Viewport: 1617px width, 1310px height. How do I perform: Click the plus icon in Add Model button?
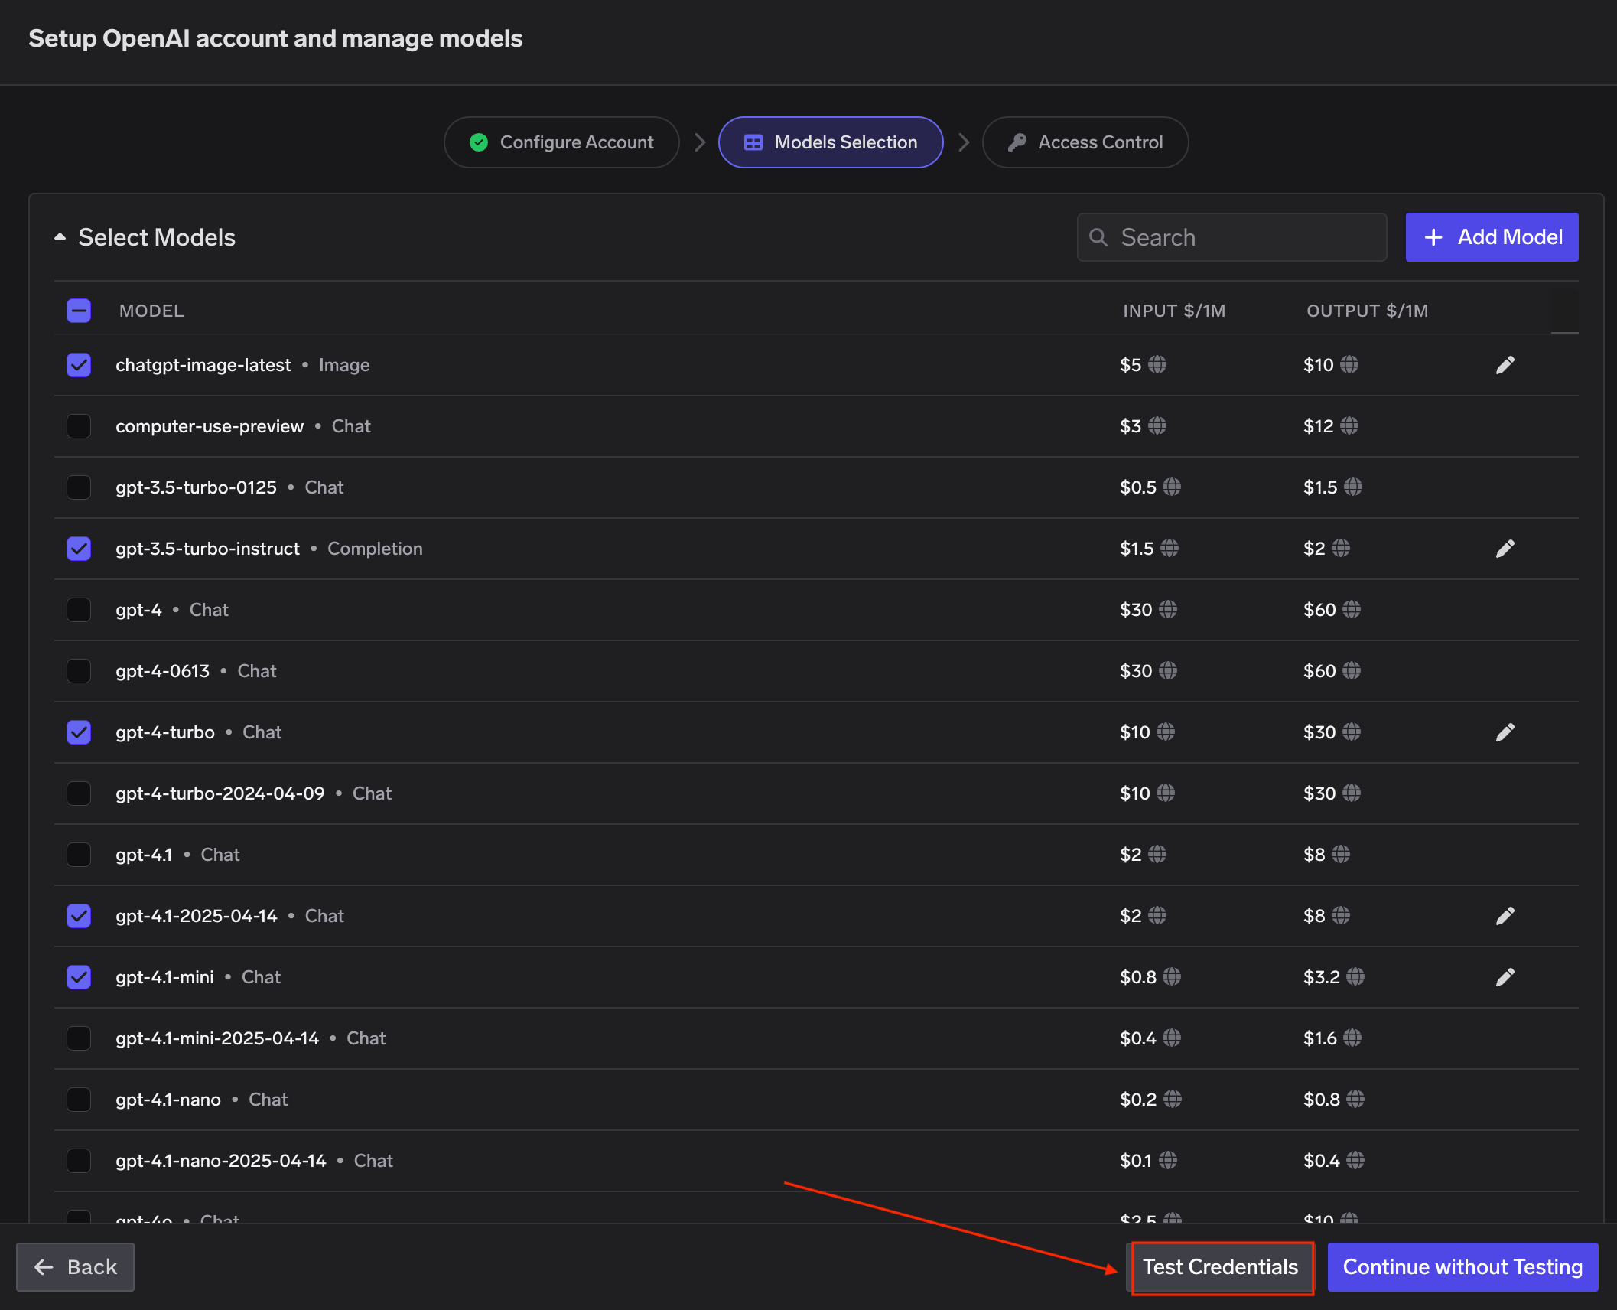(x=1433, y=237)
